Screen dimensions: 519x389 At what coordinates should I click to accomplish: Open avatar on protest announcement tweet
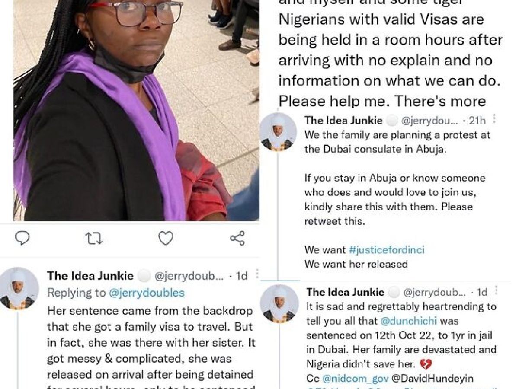[278, 132]
